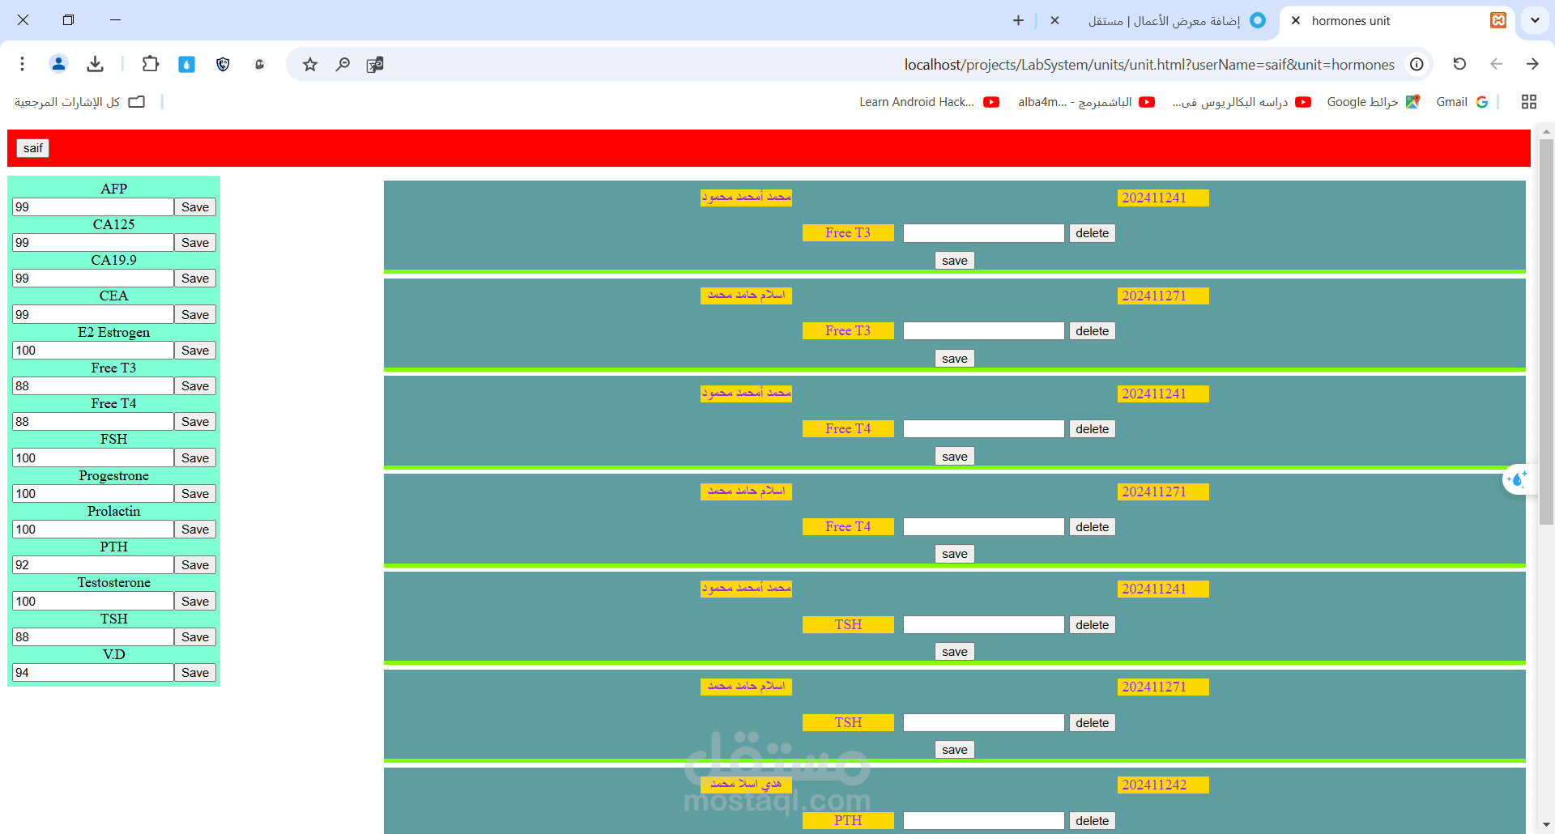Click the scrollbar down arrow
This screenshot has height=834, width=1555.
(1546, 825)
